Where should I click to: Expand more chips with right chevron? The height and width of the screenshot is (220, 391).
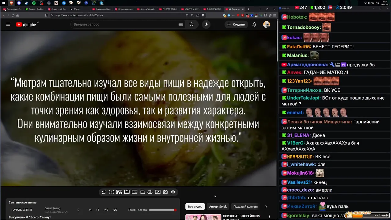point(266,207)
